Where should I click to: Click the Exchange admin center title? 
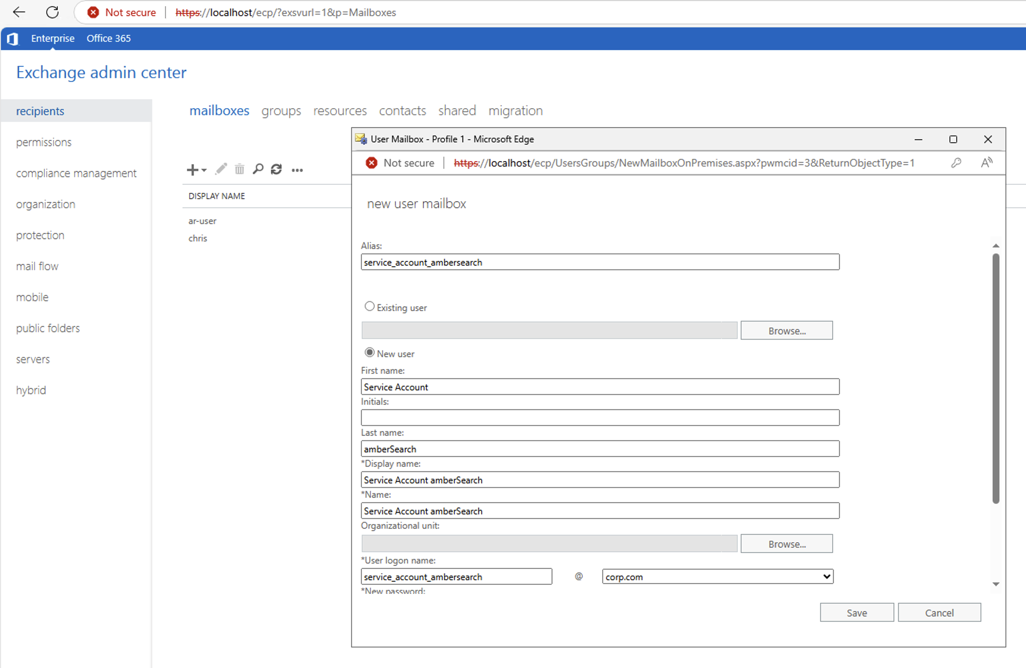pos(101,72)
